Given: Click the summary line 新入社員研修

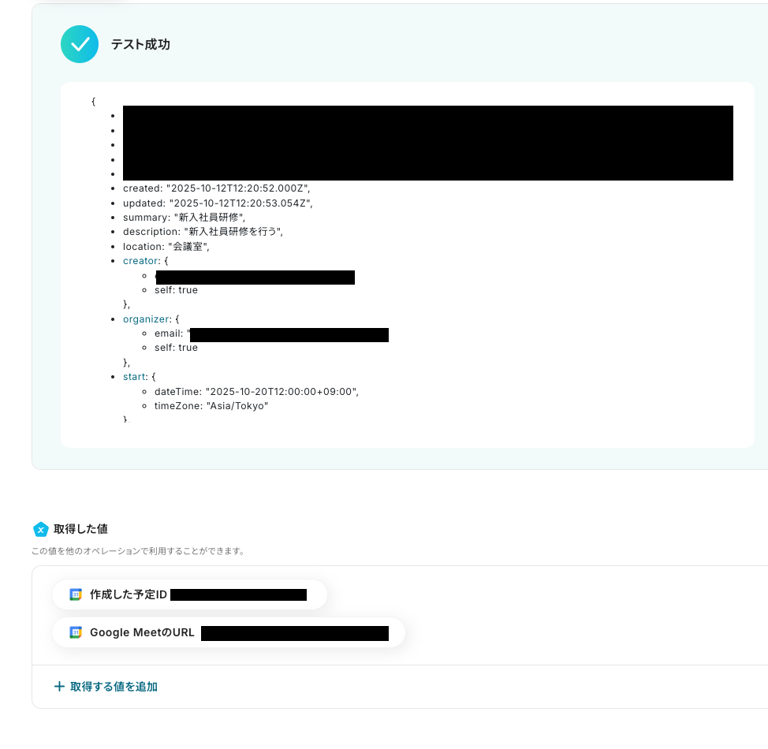Looking at the screenshot, I should click(185, 217).
